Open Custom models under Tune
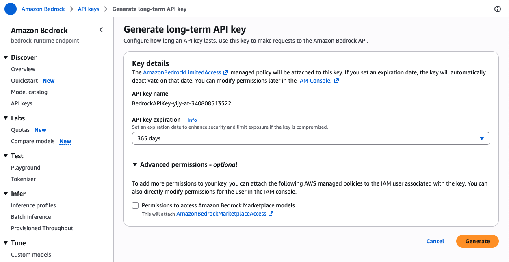 pos(31,255)
